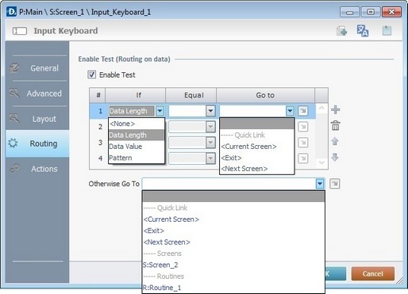
Task: Click the go-to link icon in row 2
Action: [x=303, y=127]
